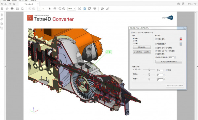
Task: Open the attachments paperclip panel icon
Action: (2, 19)
